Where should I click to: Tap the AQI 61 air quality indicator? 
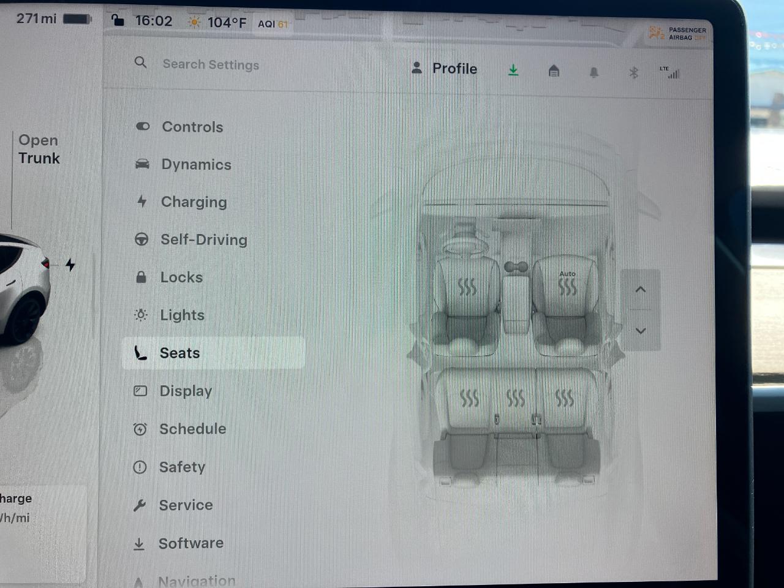[273, 24]
